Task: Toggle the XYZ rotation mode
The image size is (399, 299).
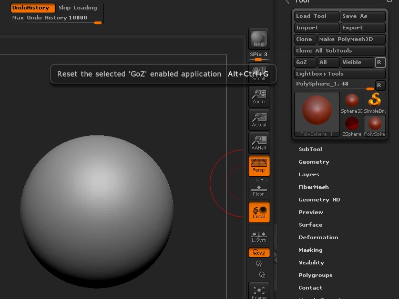Action: [x=259, y=253]
